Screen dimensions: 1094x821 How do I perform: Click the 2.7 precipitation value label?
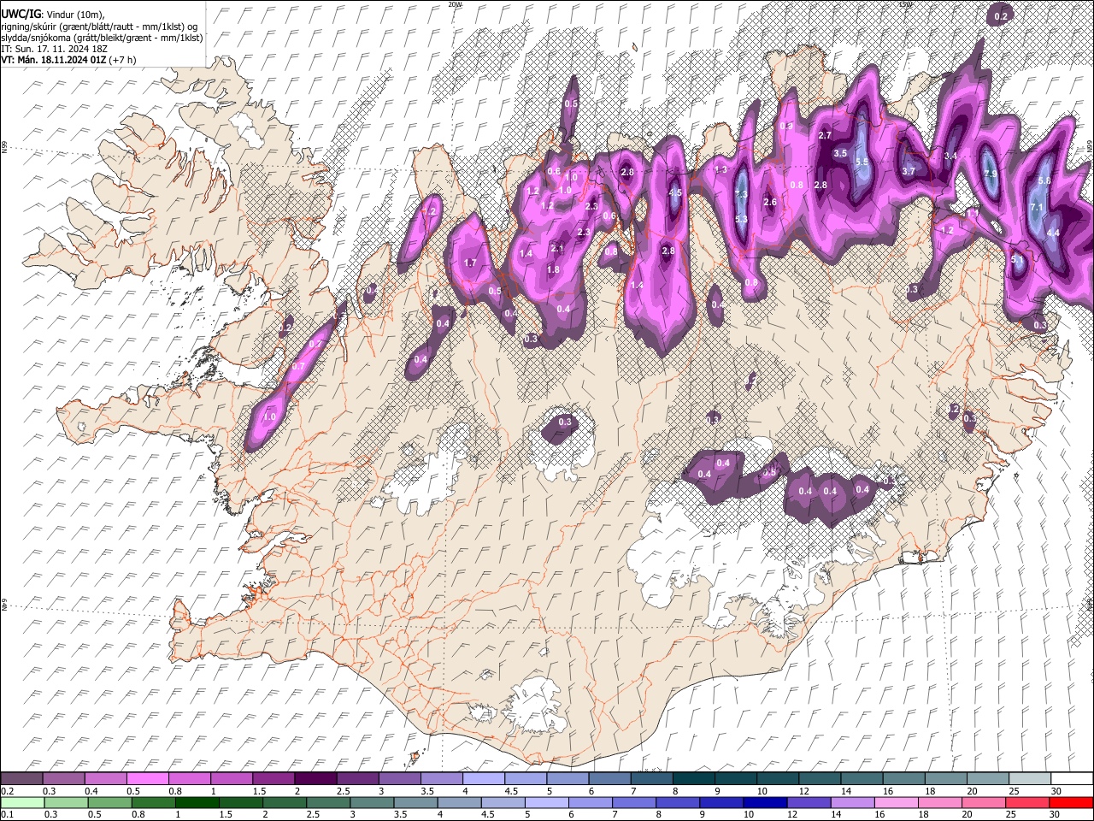825,135
